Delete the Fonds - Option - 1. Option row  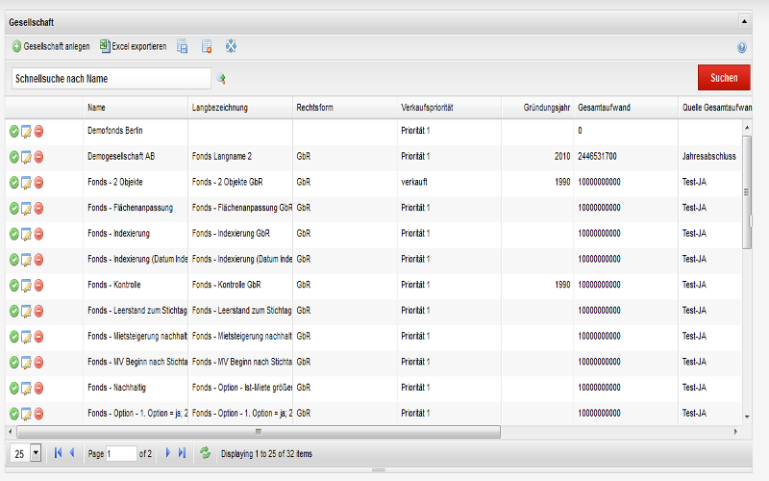(38, 414)
